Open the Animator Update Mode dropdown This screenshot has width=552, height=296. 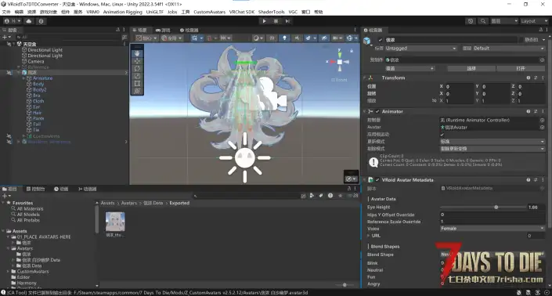tap(492, 142)
